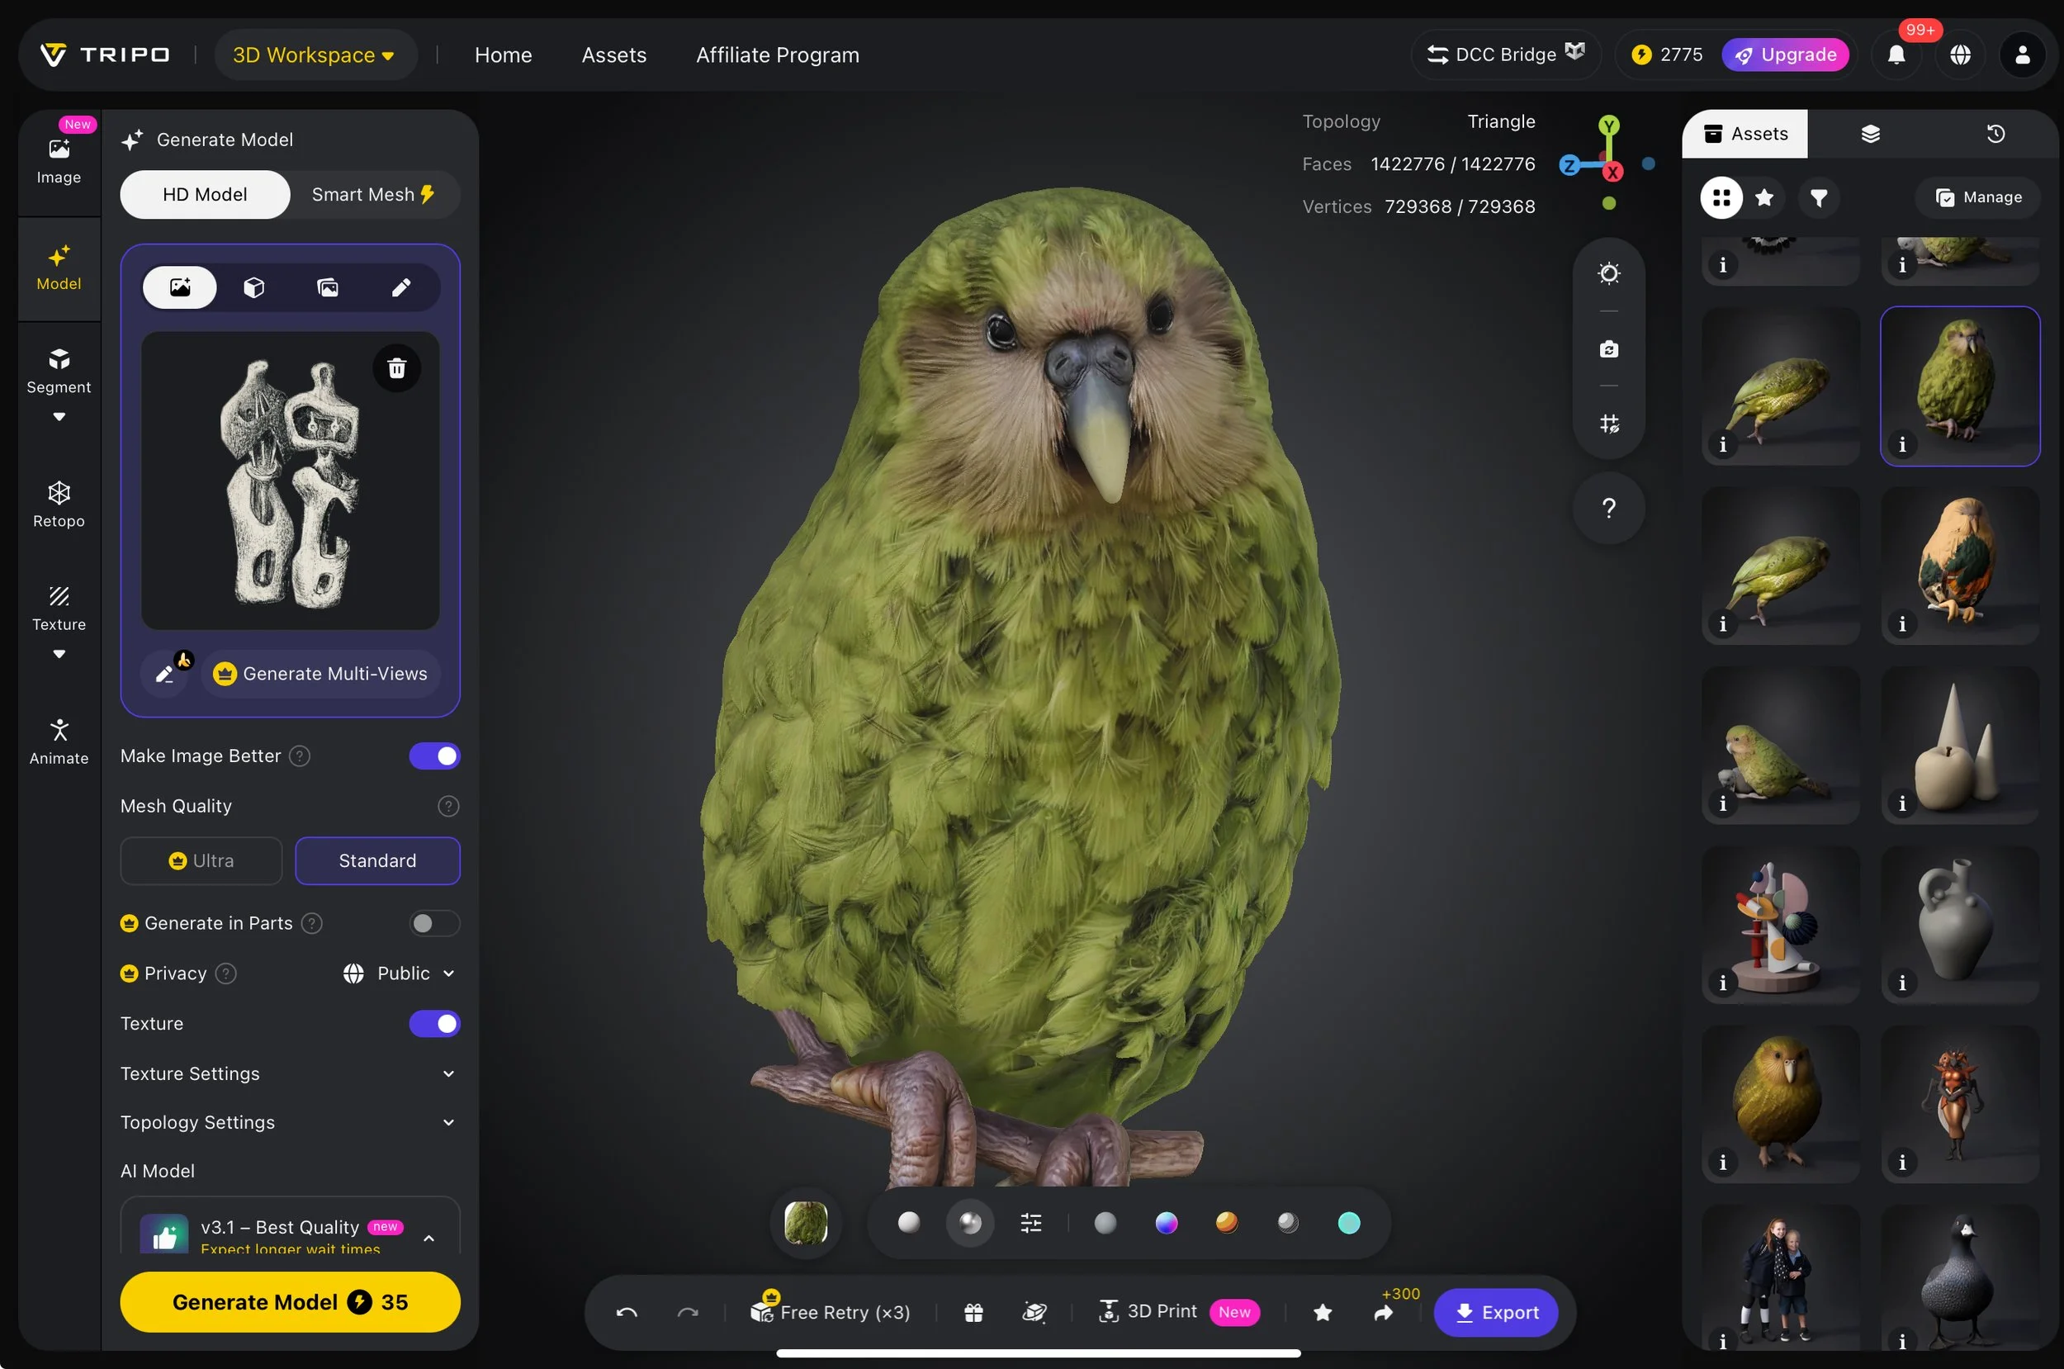Click the Generate Model button
The height and width of the screenshot is (1369, 2064).
(x=290, y=1302)
